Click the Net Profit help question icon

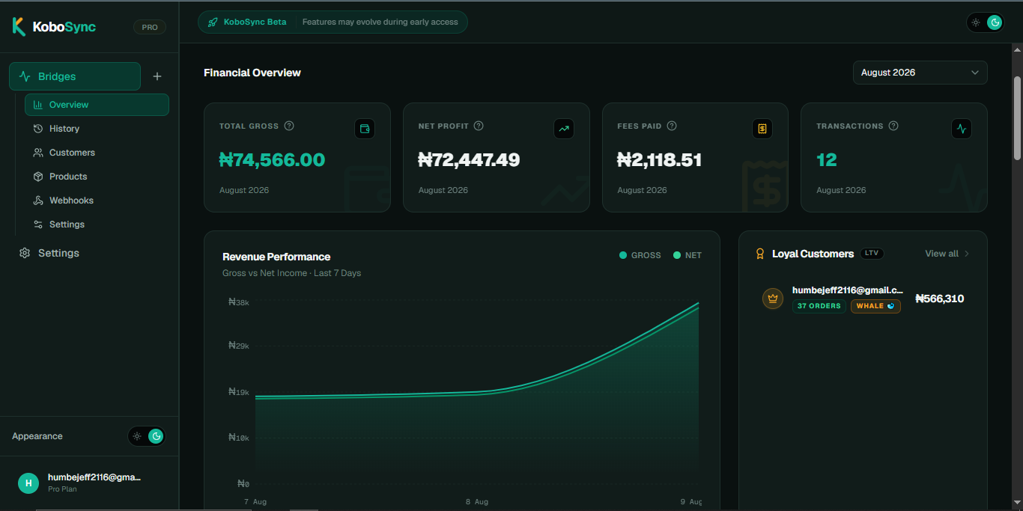click(x=479, y=126)
